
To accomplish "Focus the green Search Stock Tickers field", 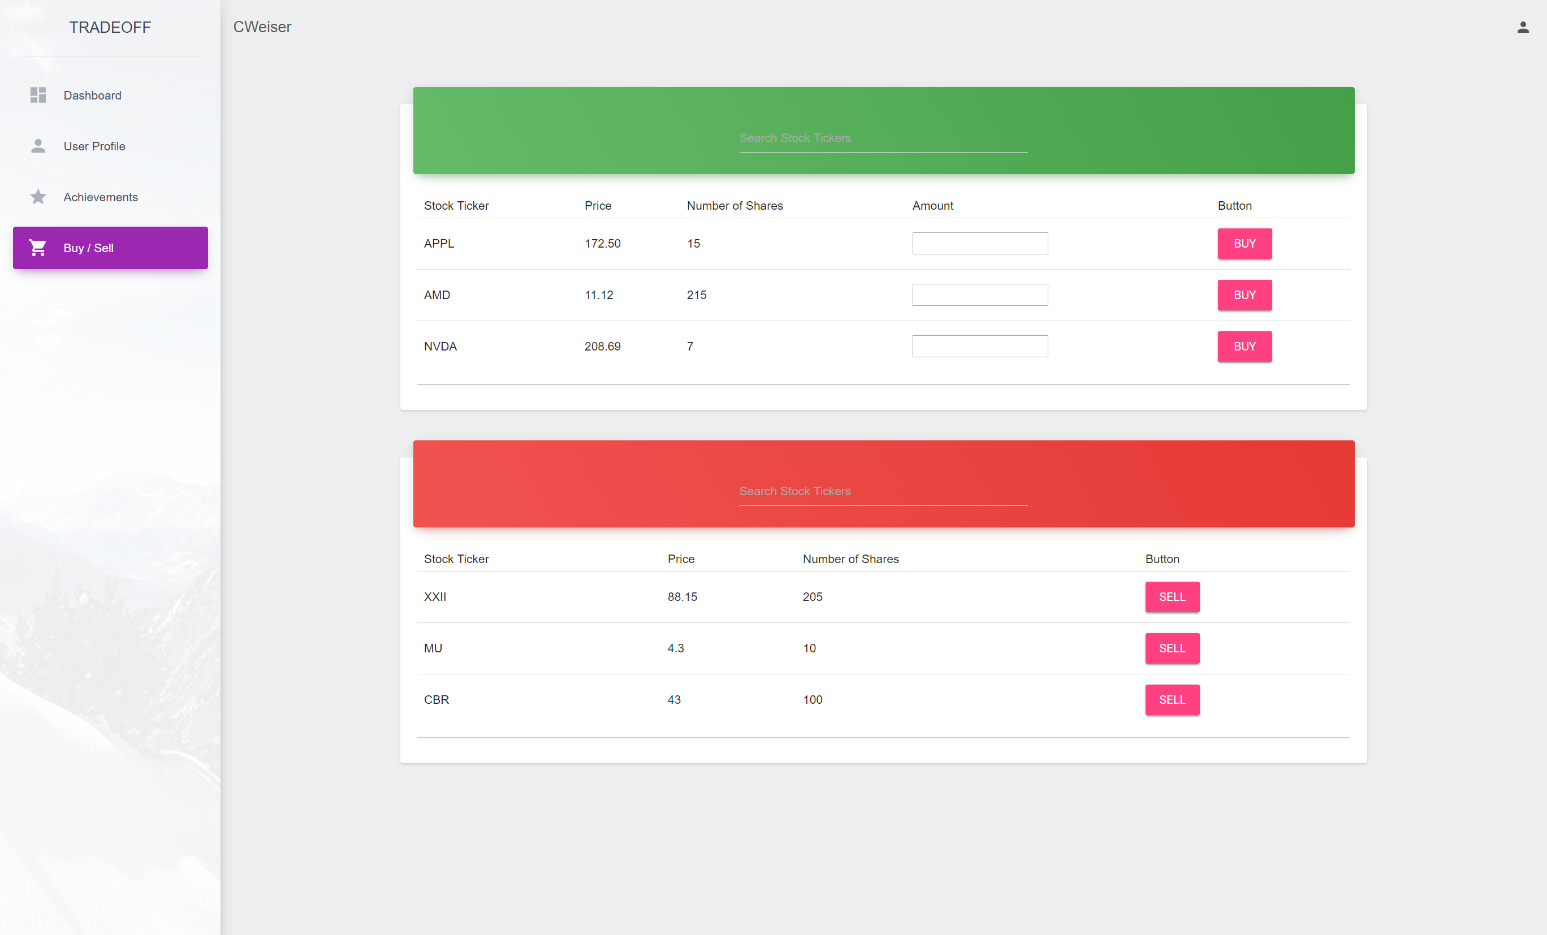I will [883, 138].
